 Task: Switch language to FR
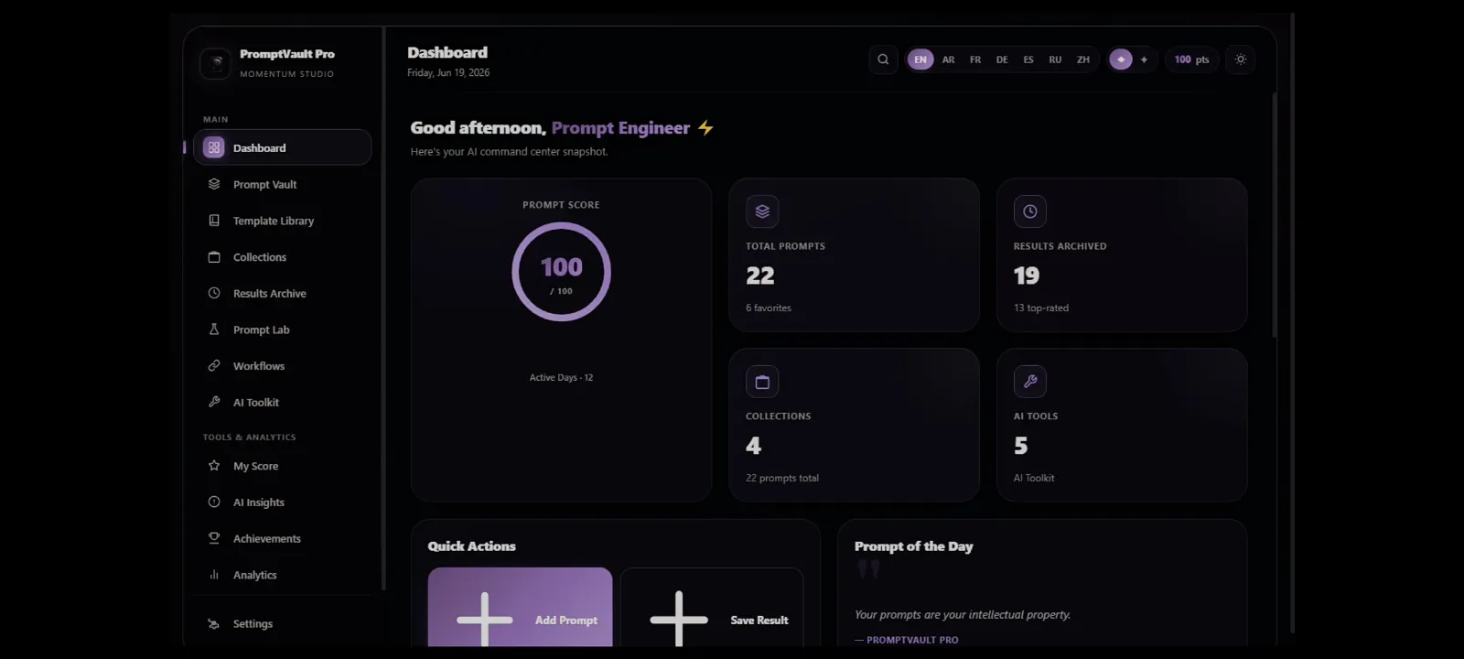coord(975,59)
